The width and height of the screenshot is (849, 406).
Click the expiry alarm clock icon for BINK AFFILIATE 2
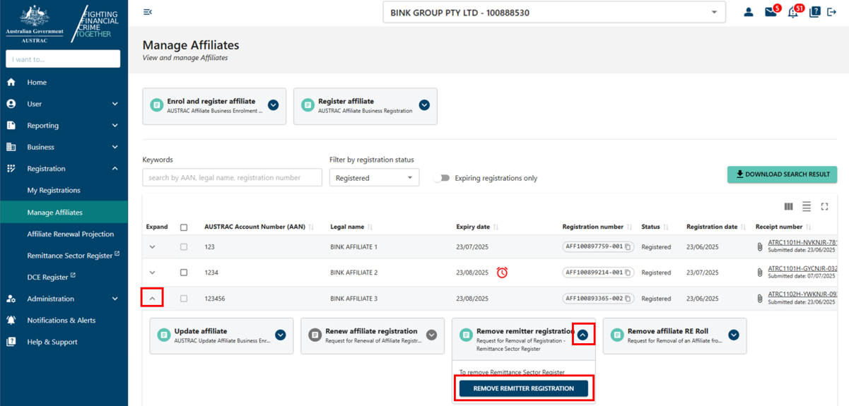point(502,273)
